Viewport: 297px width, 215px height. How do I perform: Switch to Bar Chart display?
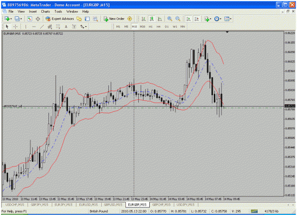(x=144, y=19)
